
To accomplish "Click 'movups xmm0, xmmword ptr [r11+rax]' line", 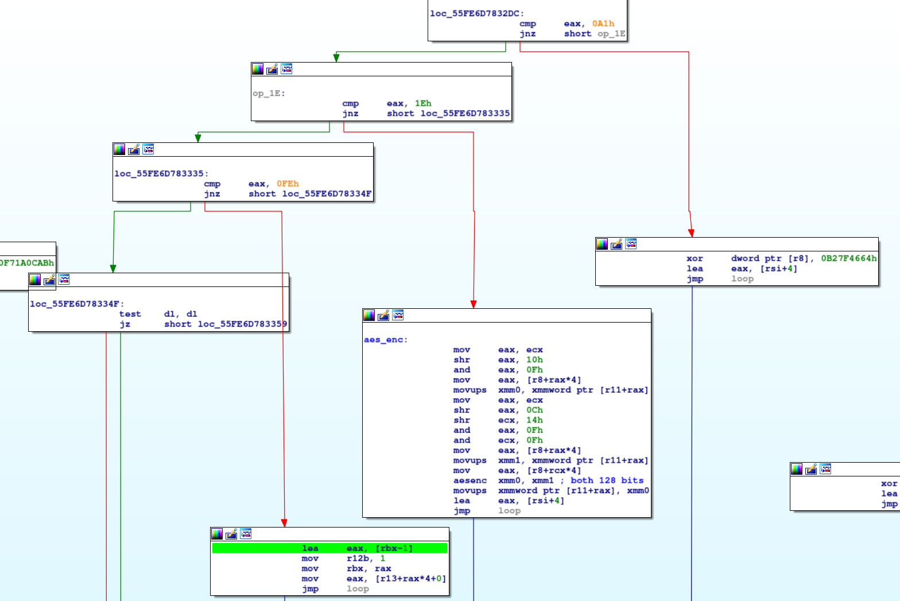I will pyautogui.click(x=551, y=390).
